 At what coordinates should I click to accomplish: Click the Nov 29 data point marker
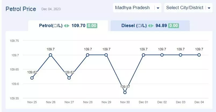(106, 55)
